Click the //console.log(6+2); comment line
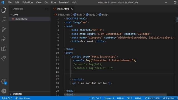This screenshot has height=100, width=178. pos(88,64)
